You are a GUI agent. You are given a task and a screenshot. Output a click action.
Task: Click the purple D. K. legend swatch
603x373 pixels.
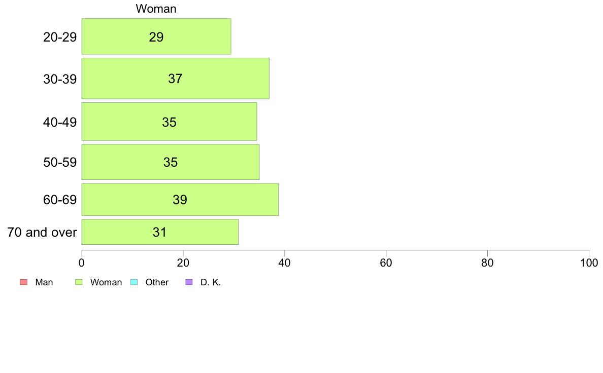[x=189, y=282]
